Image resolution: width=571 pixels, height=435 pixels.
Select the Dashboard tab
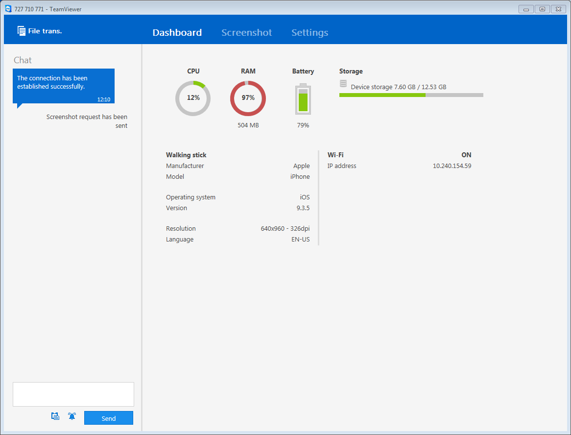click(177, 32)
